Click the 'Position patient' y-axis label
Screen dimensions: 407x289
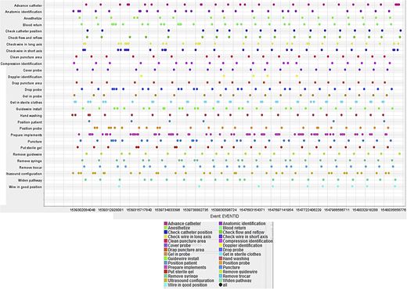(30, 122)
